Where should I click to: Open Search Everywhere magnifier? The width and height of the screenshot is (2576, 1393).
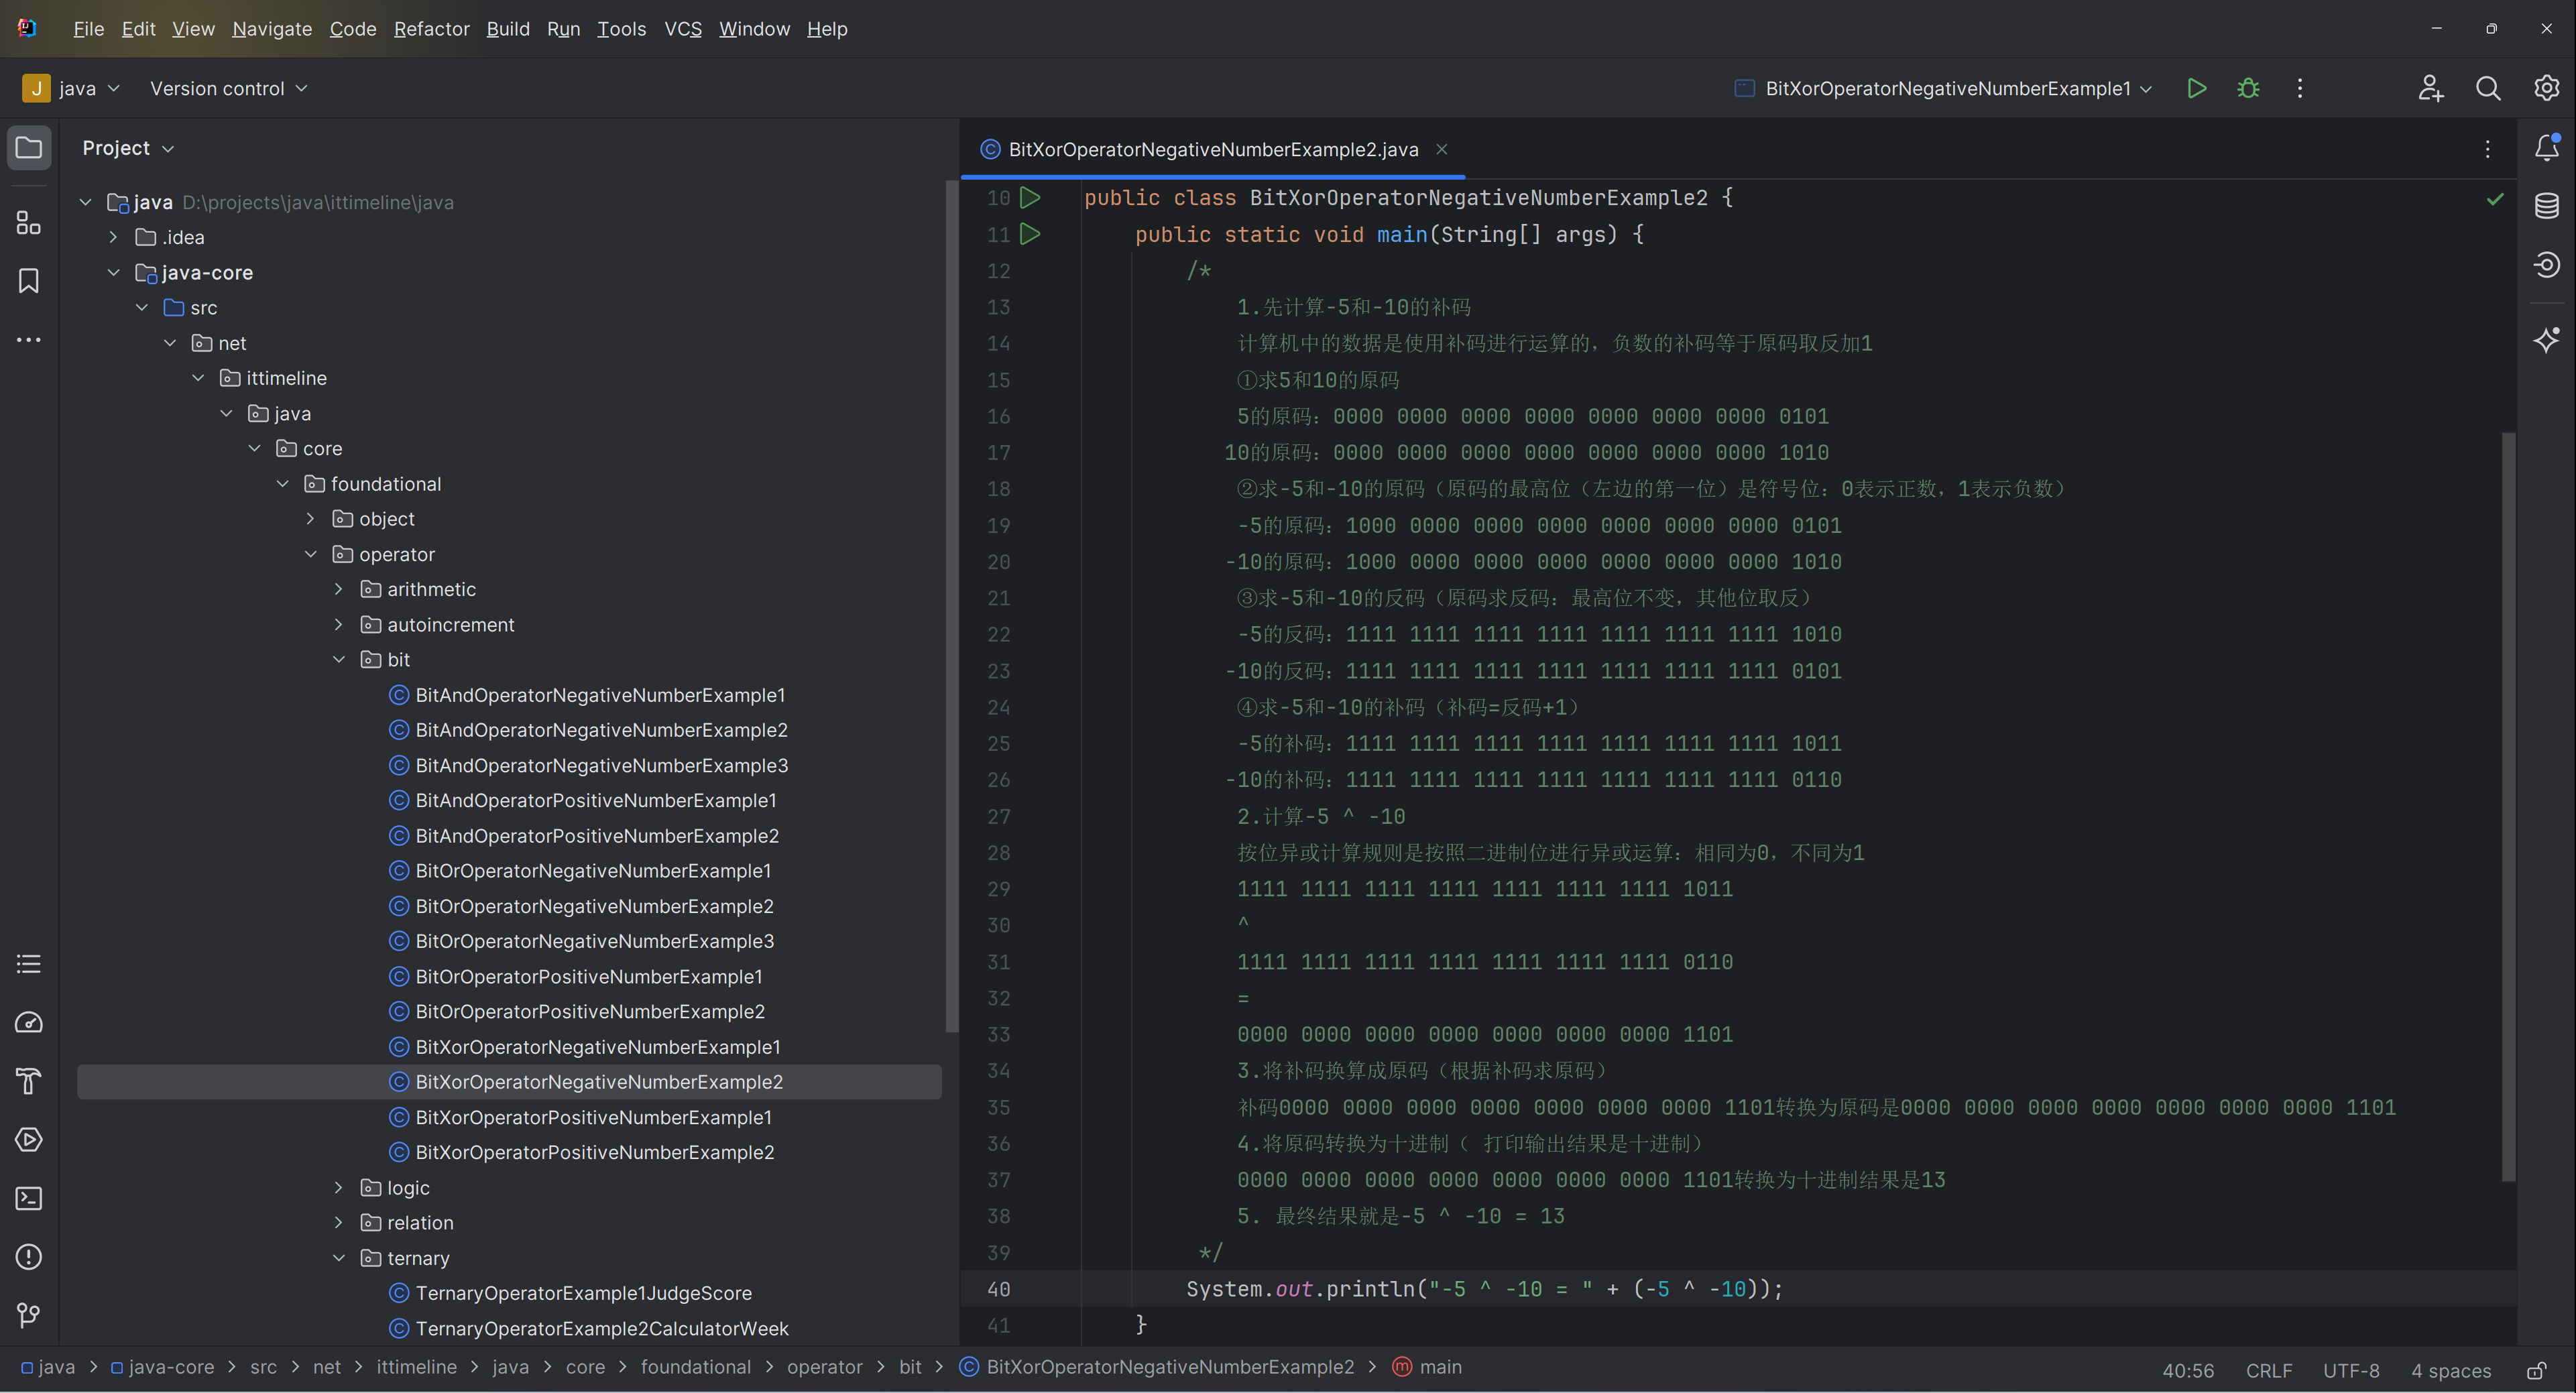coord(2488,88)
